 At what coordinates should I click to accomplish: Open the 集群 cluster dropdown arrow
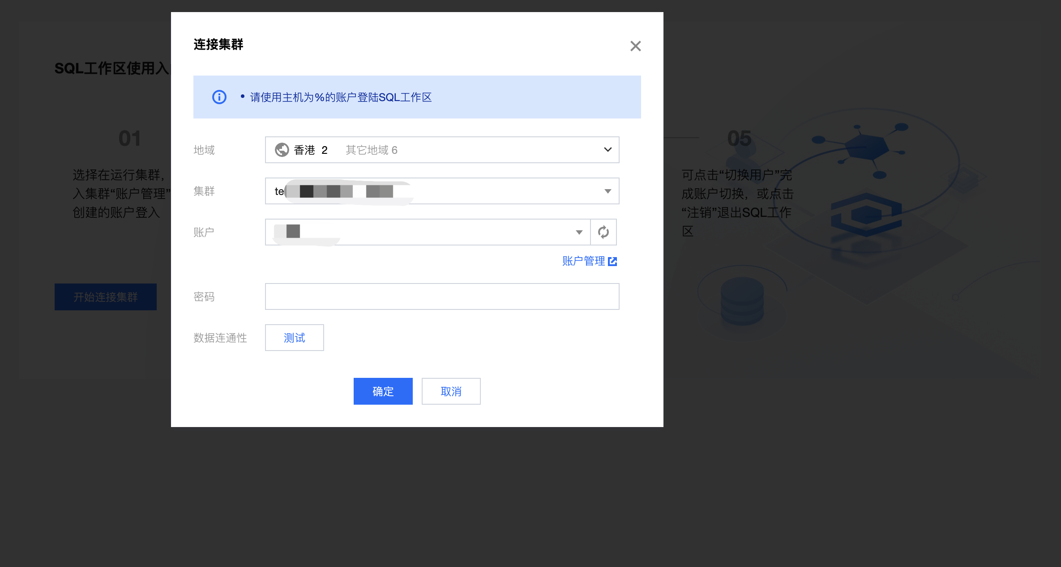pos(608,191)
